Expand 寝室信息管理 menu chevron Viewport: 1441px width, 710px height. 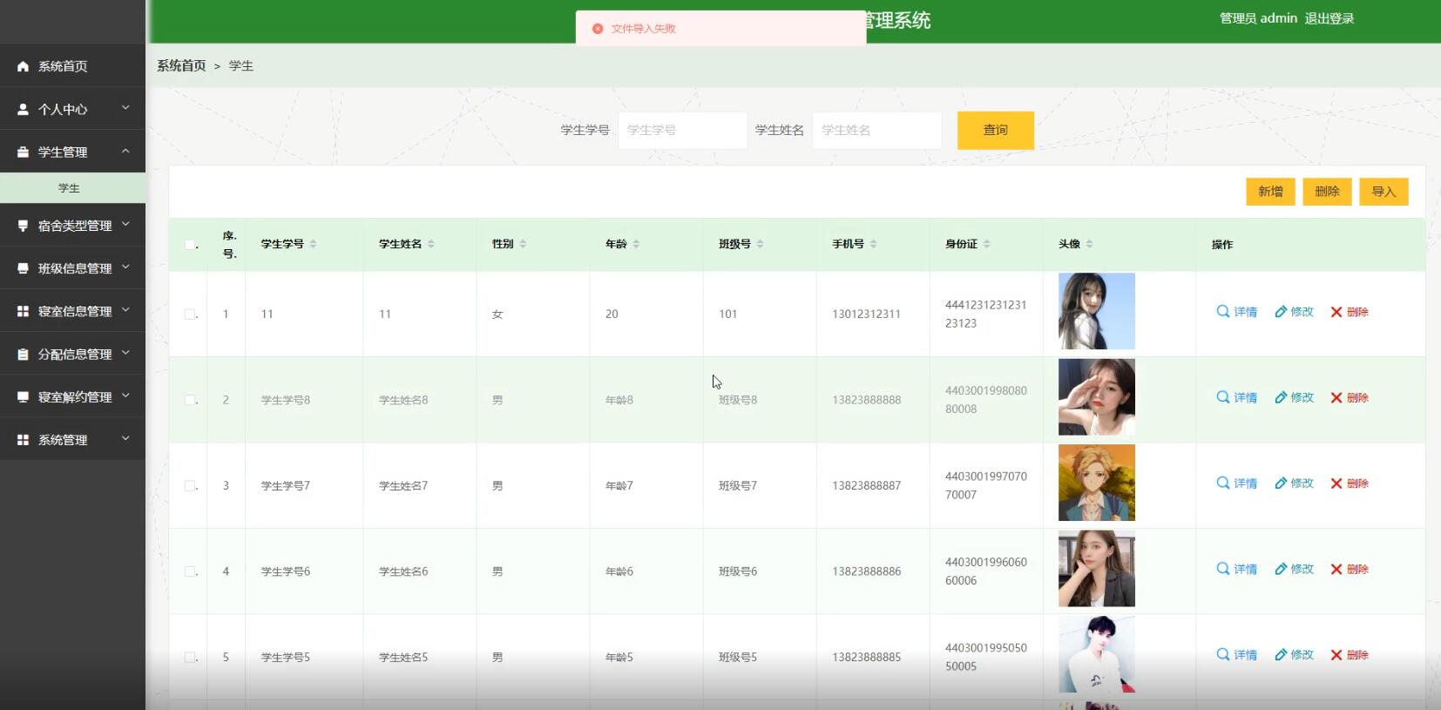pos(125,310)
